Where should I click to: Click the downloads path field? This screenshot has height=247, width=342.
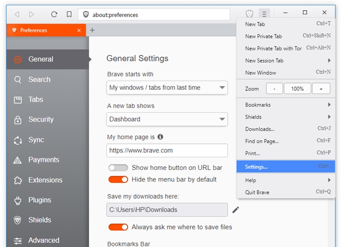pos(167,210)
